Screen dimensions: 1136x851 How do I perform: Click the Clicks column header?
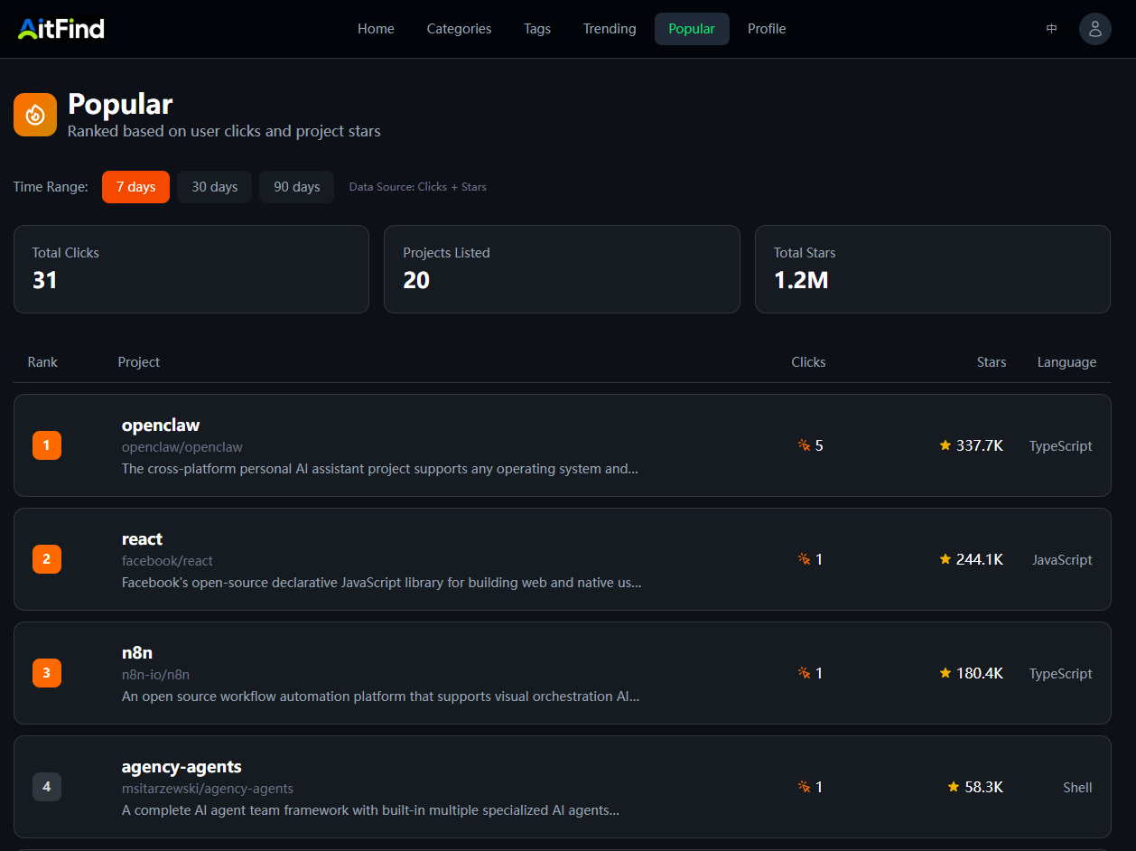808,362
